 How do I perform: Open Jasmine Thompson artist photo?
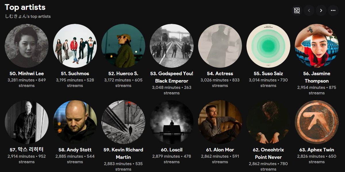[317, 46]
